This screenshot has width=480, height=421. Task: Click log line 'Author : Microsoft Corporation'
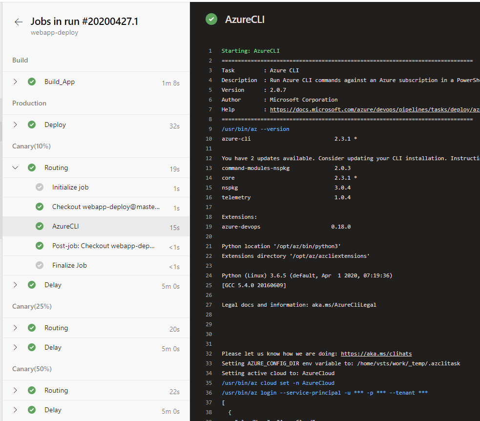[279, 100]
